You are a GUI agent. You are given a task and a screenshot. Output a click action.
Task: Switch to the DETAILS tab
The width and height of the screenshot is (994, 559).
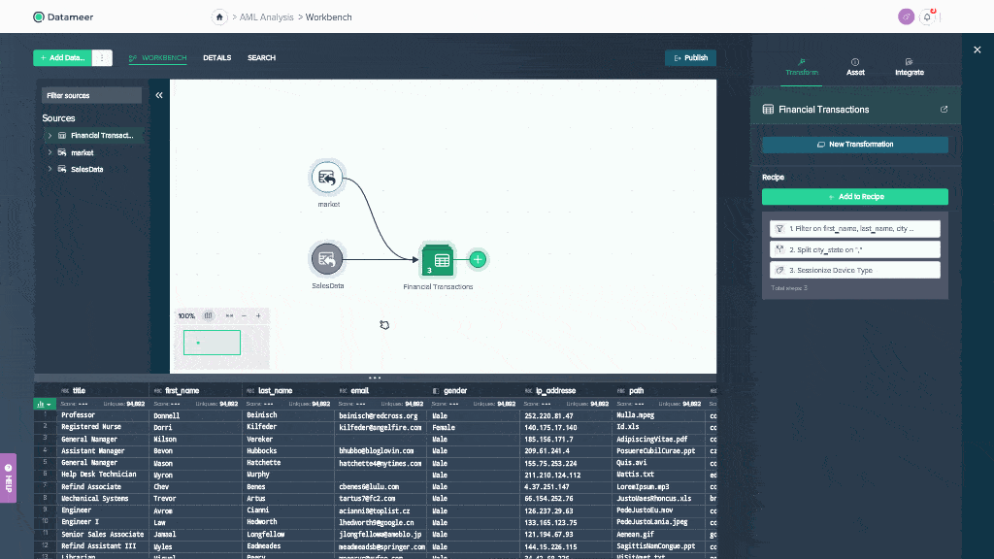click(216, 57)
